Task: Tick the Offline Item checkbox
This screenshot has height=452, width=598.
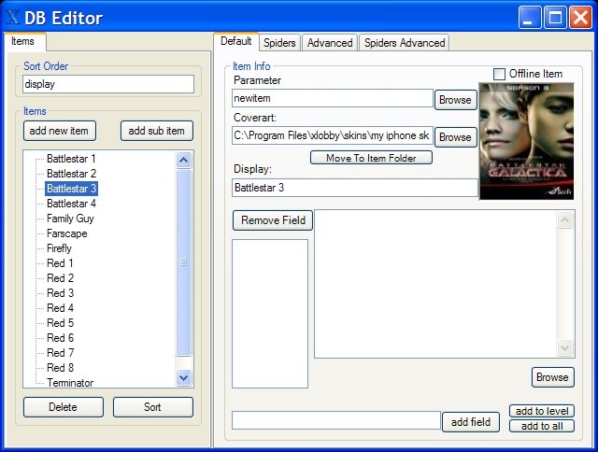Action: [x=499, y=74]
